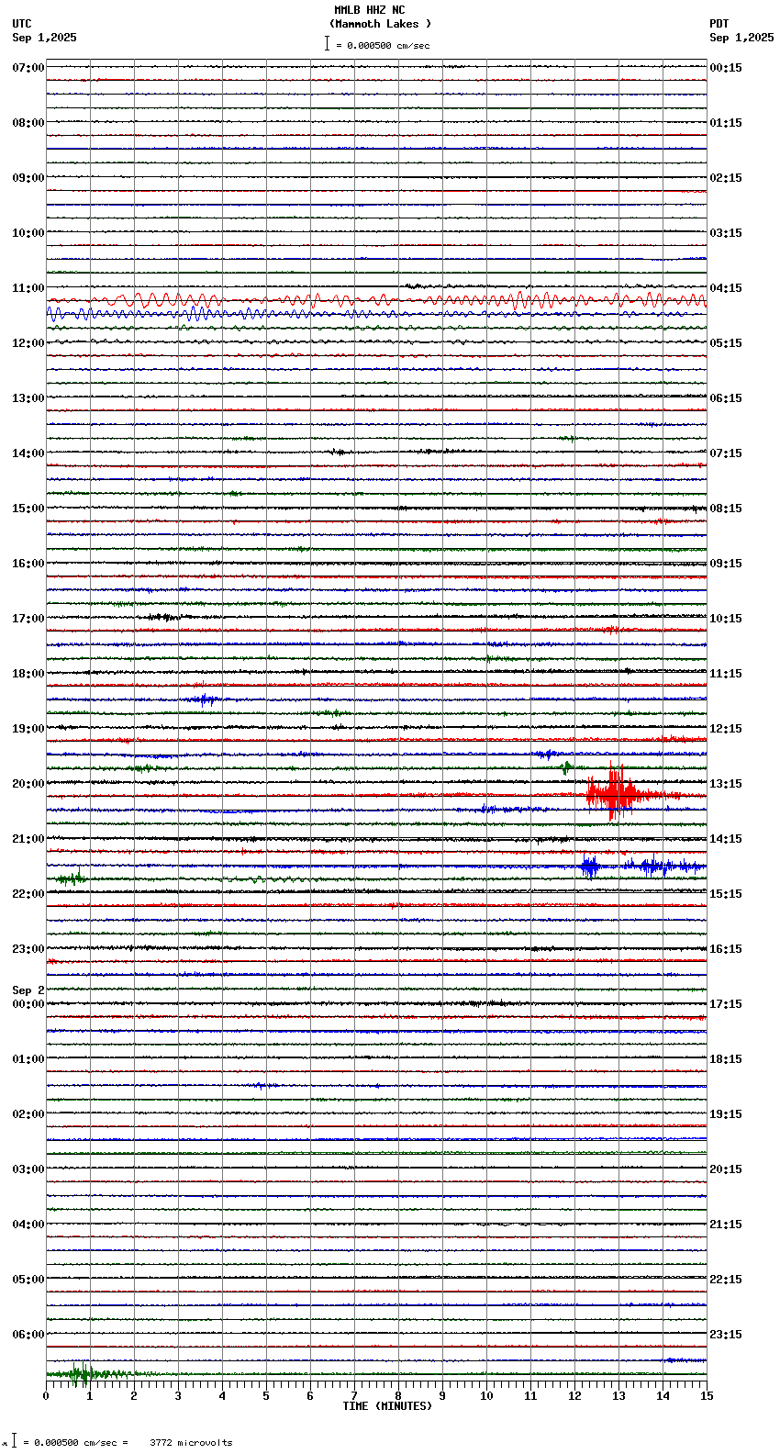780x1454 pixels.
Task: Select the 10:00 UTC row label
Action: 28,233
